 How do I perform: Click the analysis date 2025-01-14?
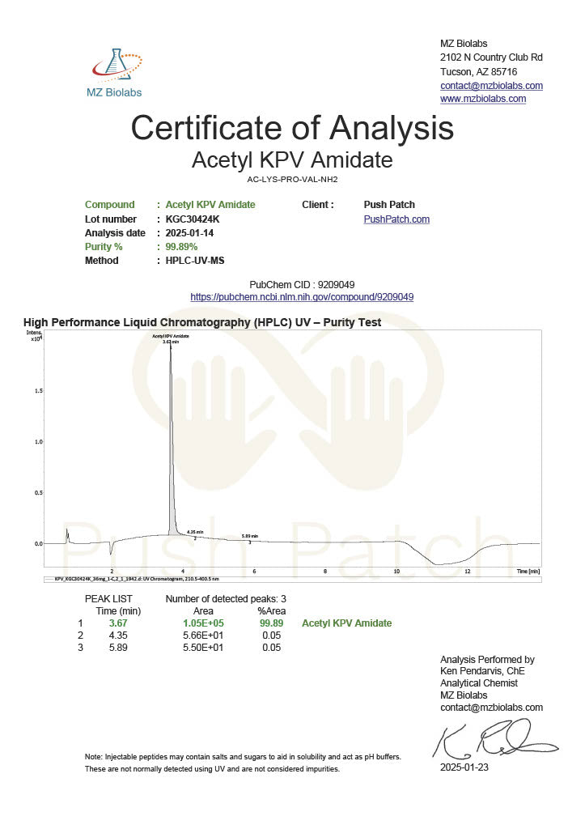tap(189, 232)
